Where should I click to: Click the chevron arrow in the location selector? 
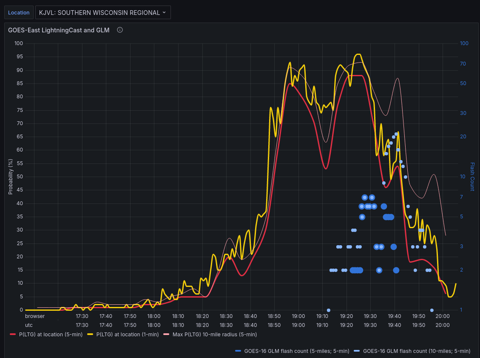[x=164, y=12]
